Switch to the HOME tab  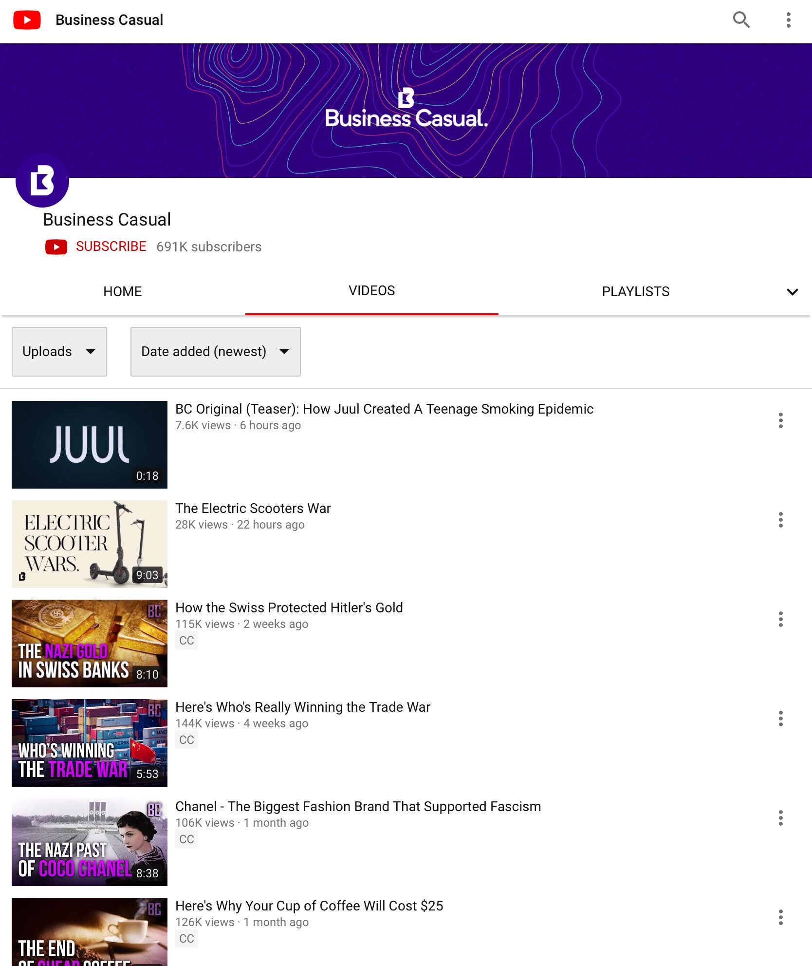tap(123, 292)
